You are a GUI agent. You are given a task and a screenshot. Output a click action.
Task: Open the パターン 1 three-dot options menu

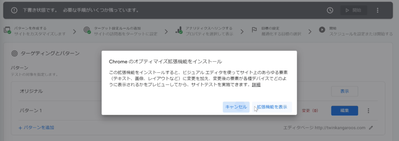pyautogui.click(x=368, y=111)
